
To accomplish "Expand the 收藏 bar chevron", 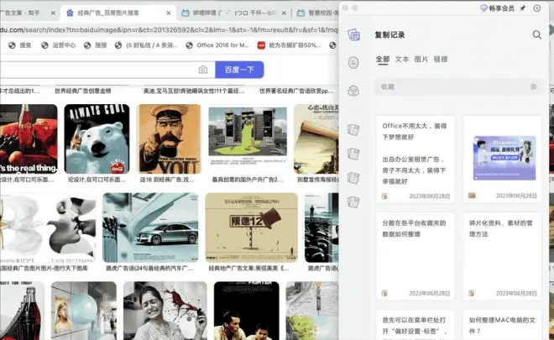I will click(x=534, y=86).
